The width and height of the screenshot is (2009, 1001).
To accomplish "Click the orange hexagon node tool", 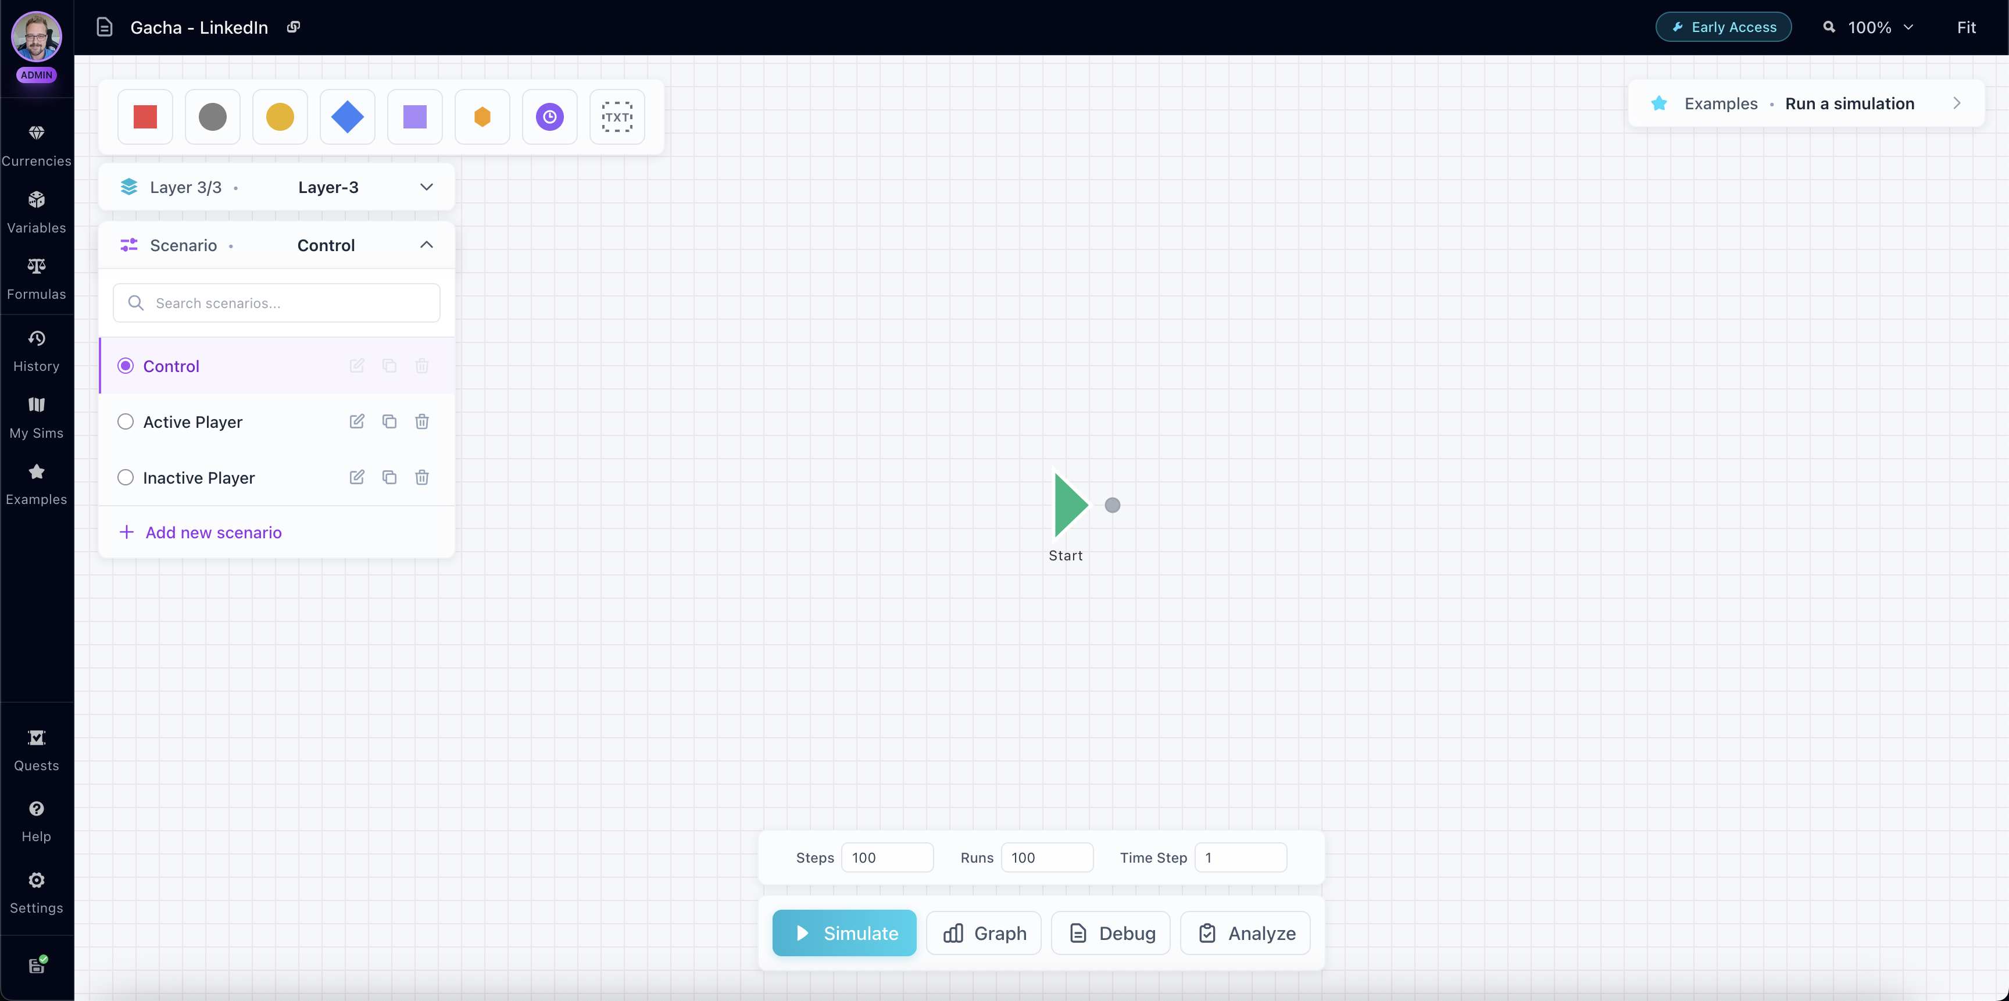I will pyautogui.click(x=482, y=117).
